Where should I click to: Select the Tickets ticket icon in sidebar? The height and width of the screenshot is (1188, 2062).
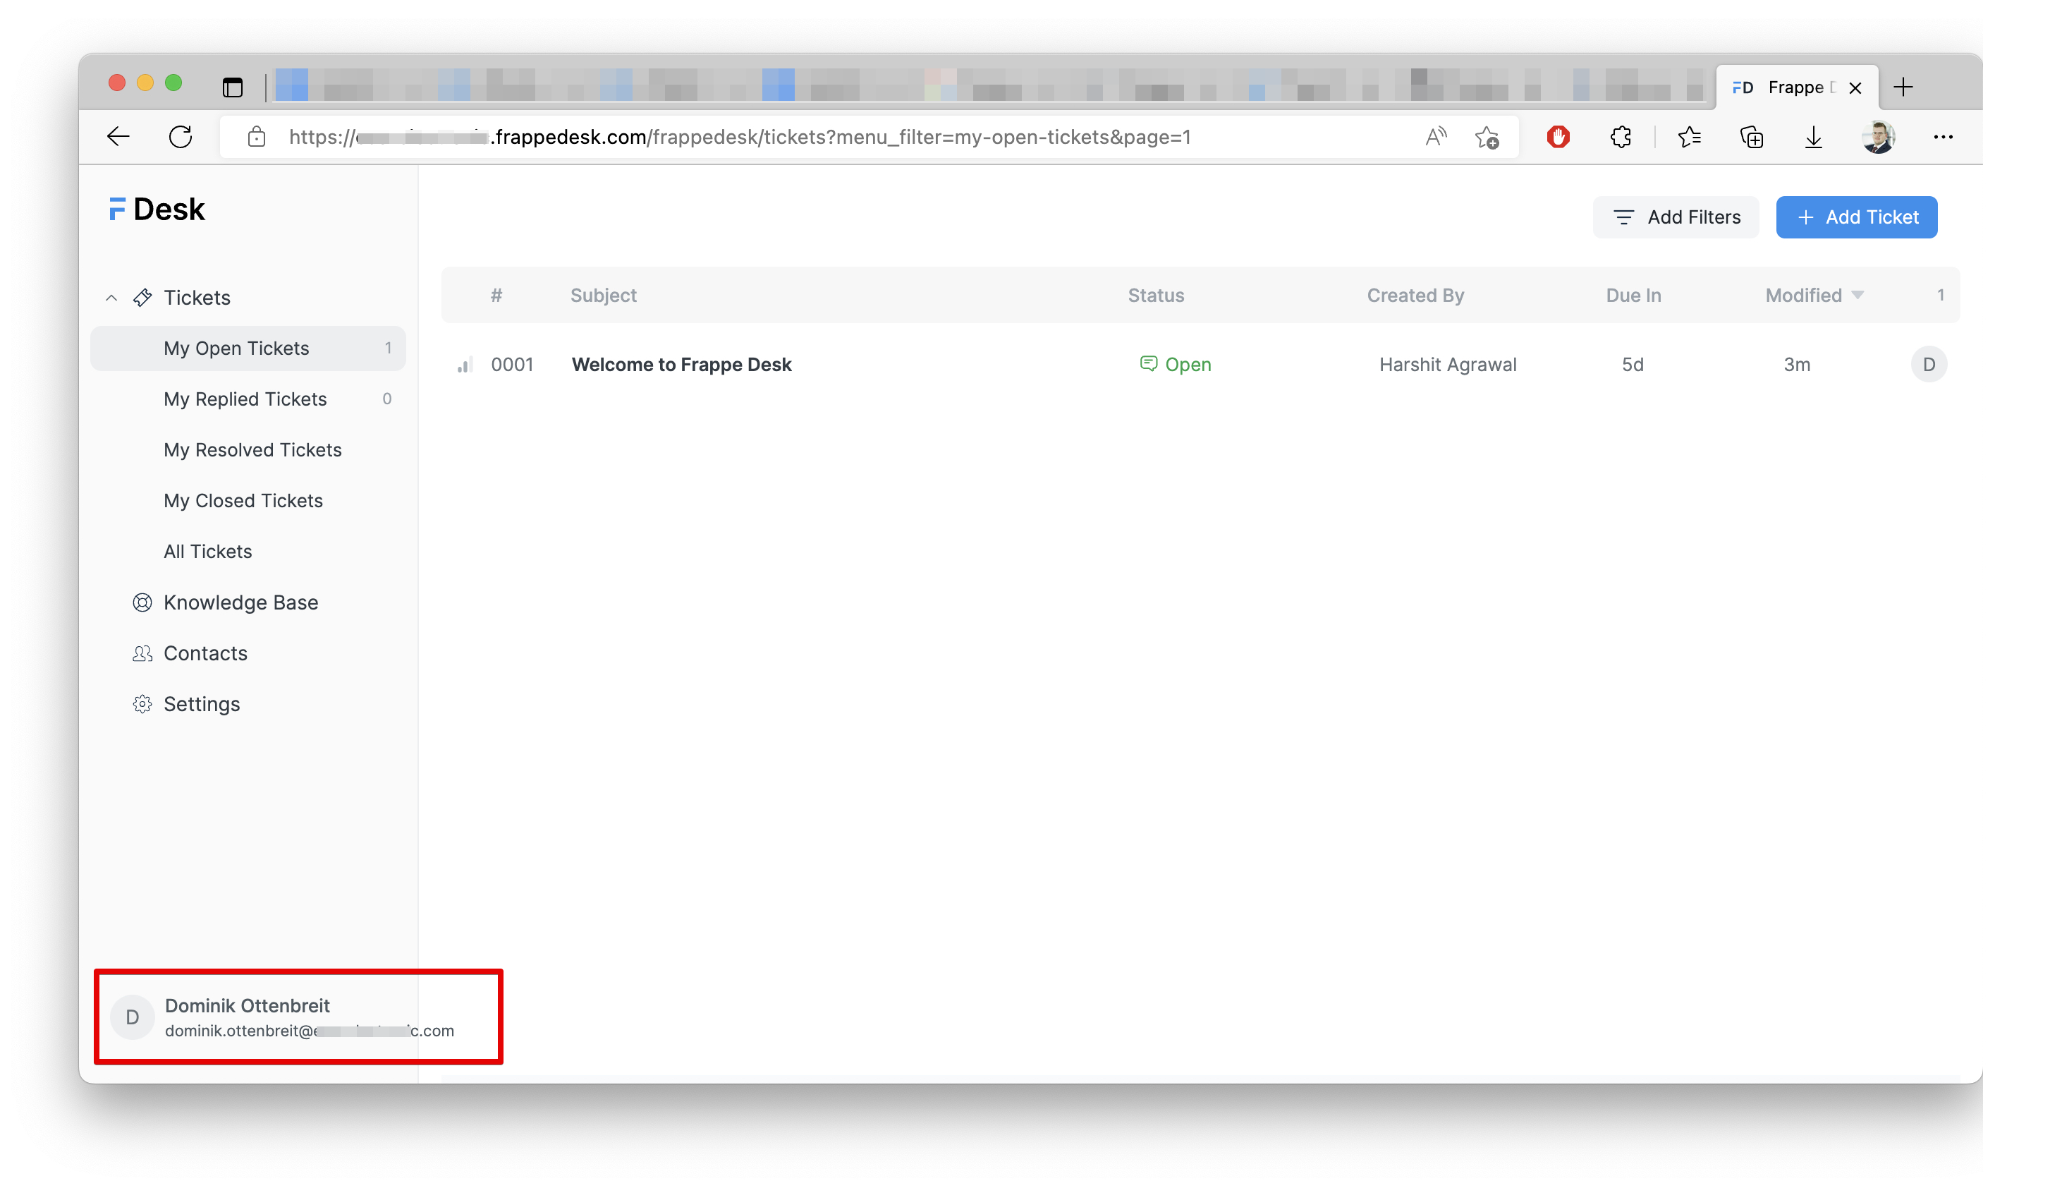(142, 297)
